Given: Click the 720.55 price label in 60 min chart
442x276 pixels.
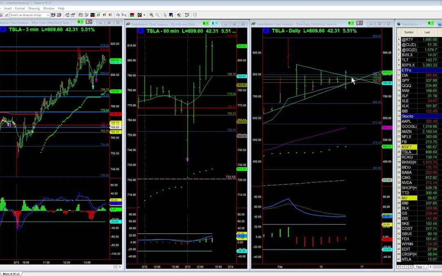Looking at the screenshot, I should point(230,177).
